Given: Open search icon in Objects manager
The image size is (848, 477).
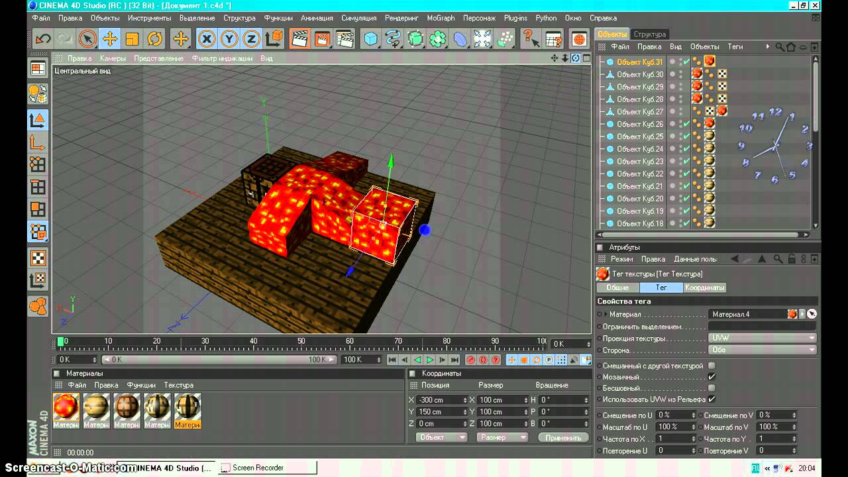Looking at the screenshot, I should click(780, 47).
